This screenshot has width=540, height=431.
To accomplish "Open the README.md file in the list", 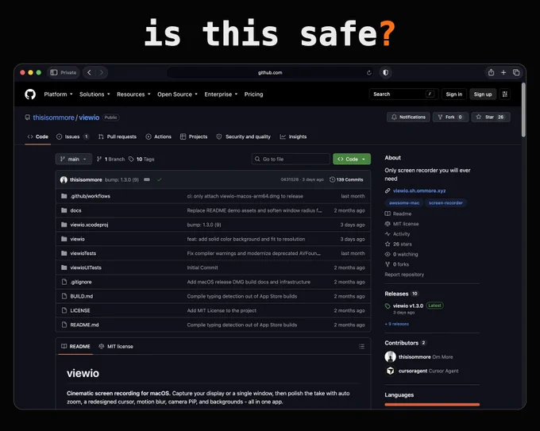I will point(84,325).
